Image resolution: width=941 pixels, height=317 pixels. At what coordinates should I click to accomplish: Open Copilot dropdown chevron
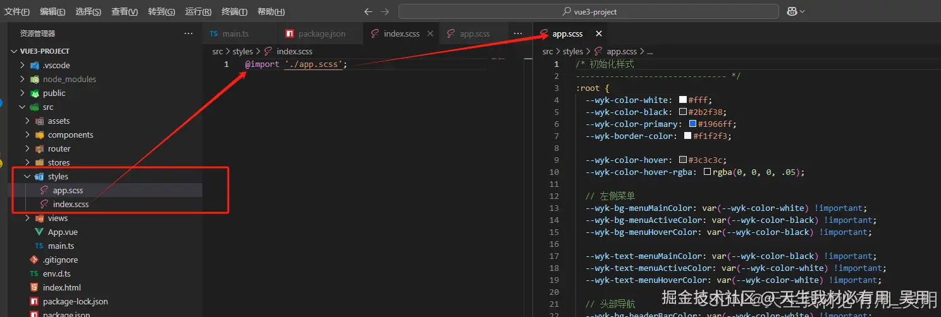click(803, 11)
